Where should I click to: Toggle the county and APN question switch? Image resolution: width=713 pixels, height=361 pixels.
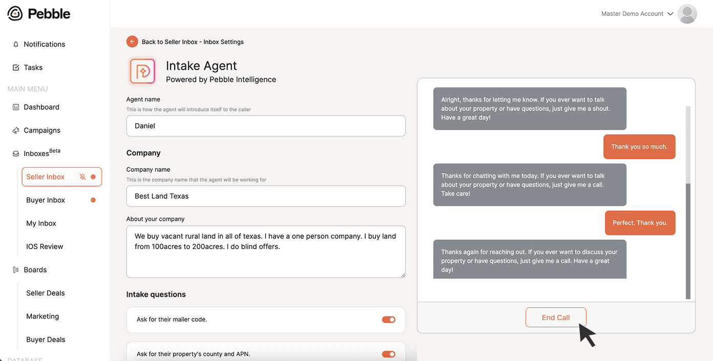(389, 354)
